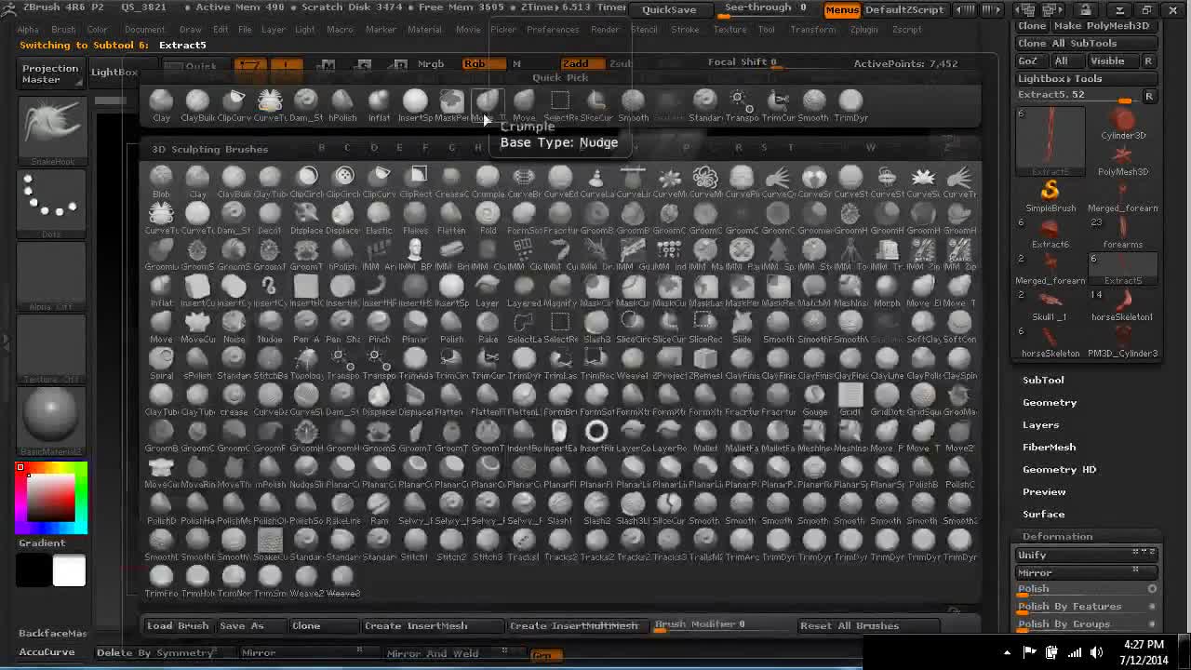
Task: Expand the Surface section
Action: click(x=1043, y=514)
